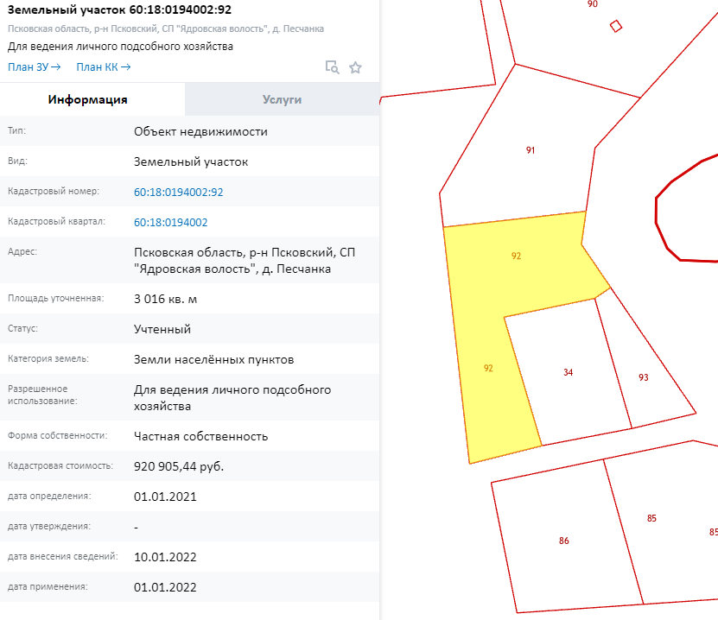The image size is (718, 620).
Task: Click the parcel title heading 60:18:0194002:92
Action: pos(119,9)
